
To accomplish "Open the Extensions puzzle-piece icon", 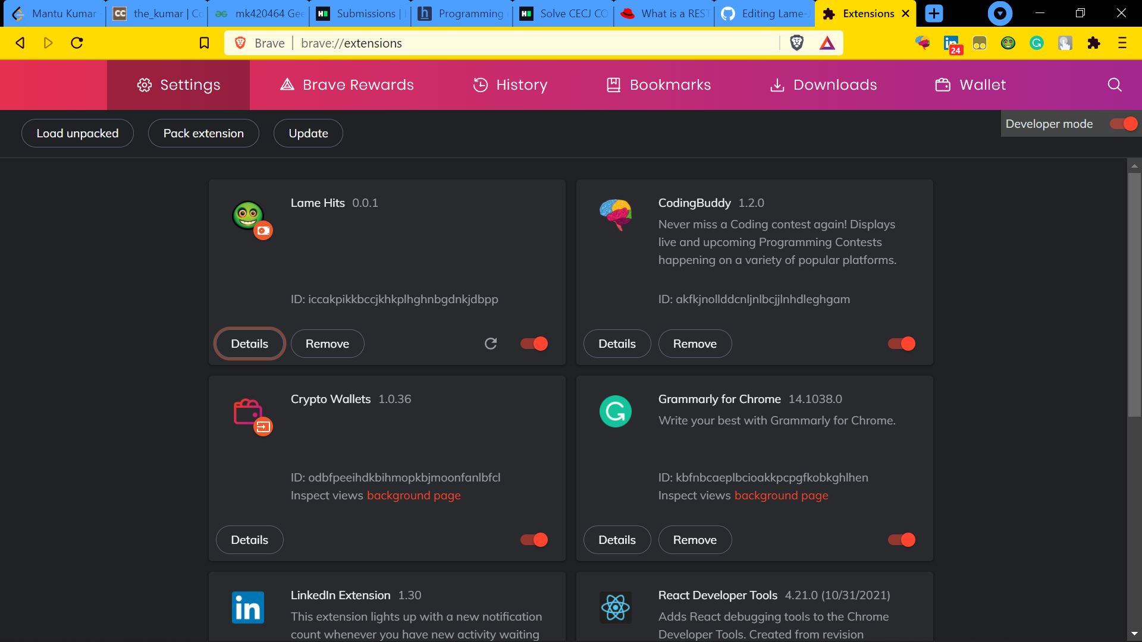I will click(x=1094, y=43).
